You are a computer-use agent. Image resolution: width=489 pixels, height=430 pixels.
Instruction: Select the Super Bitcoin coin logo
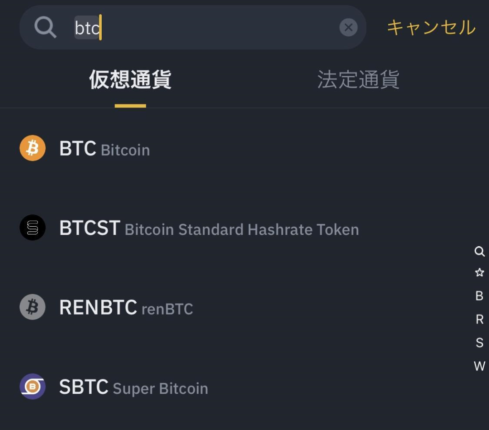pos(32,388)
